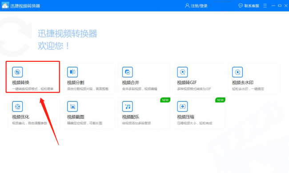
Task: Click NEW badge on 视频配乐 card
Action: coord(165,100)
